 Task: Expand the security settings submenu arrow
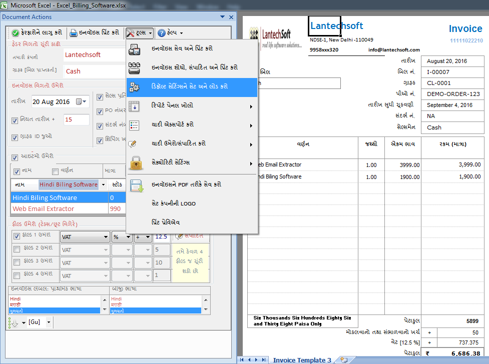[251, 164]
